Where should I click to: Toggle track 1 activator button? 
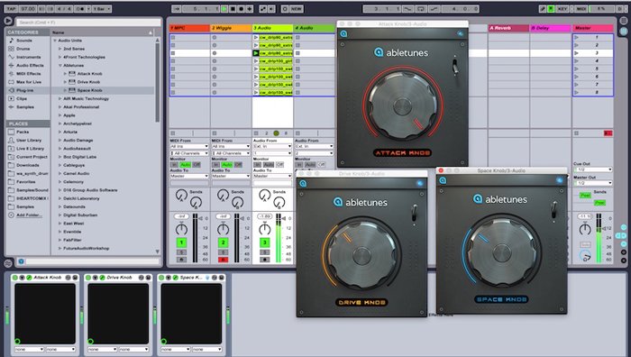181,243
